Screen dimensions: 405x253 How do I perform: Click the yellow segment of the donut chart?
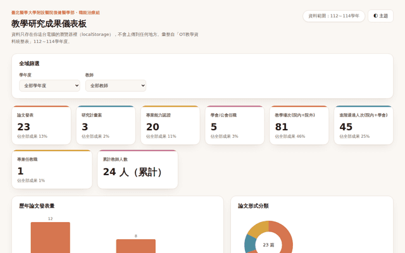[x=259, y=228]
